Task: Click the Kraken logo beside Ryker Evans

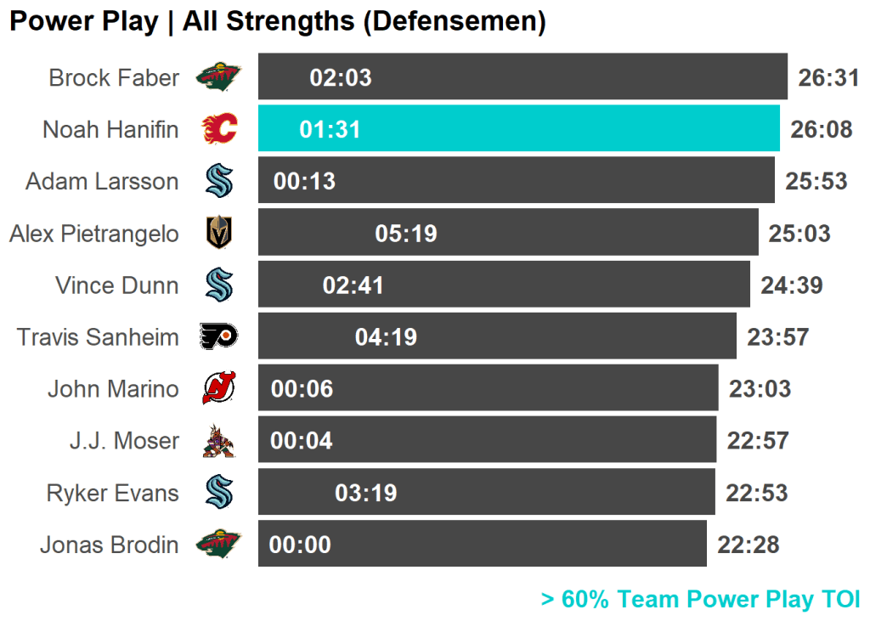Action: [x=219, y=493]
